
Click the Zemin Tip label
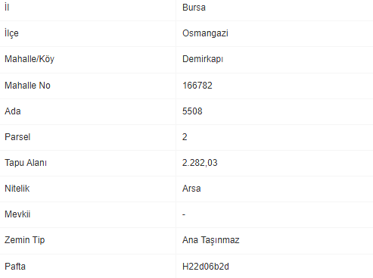click(25, 240)
